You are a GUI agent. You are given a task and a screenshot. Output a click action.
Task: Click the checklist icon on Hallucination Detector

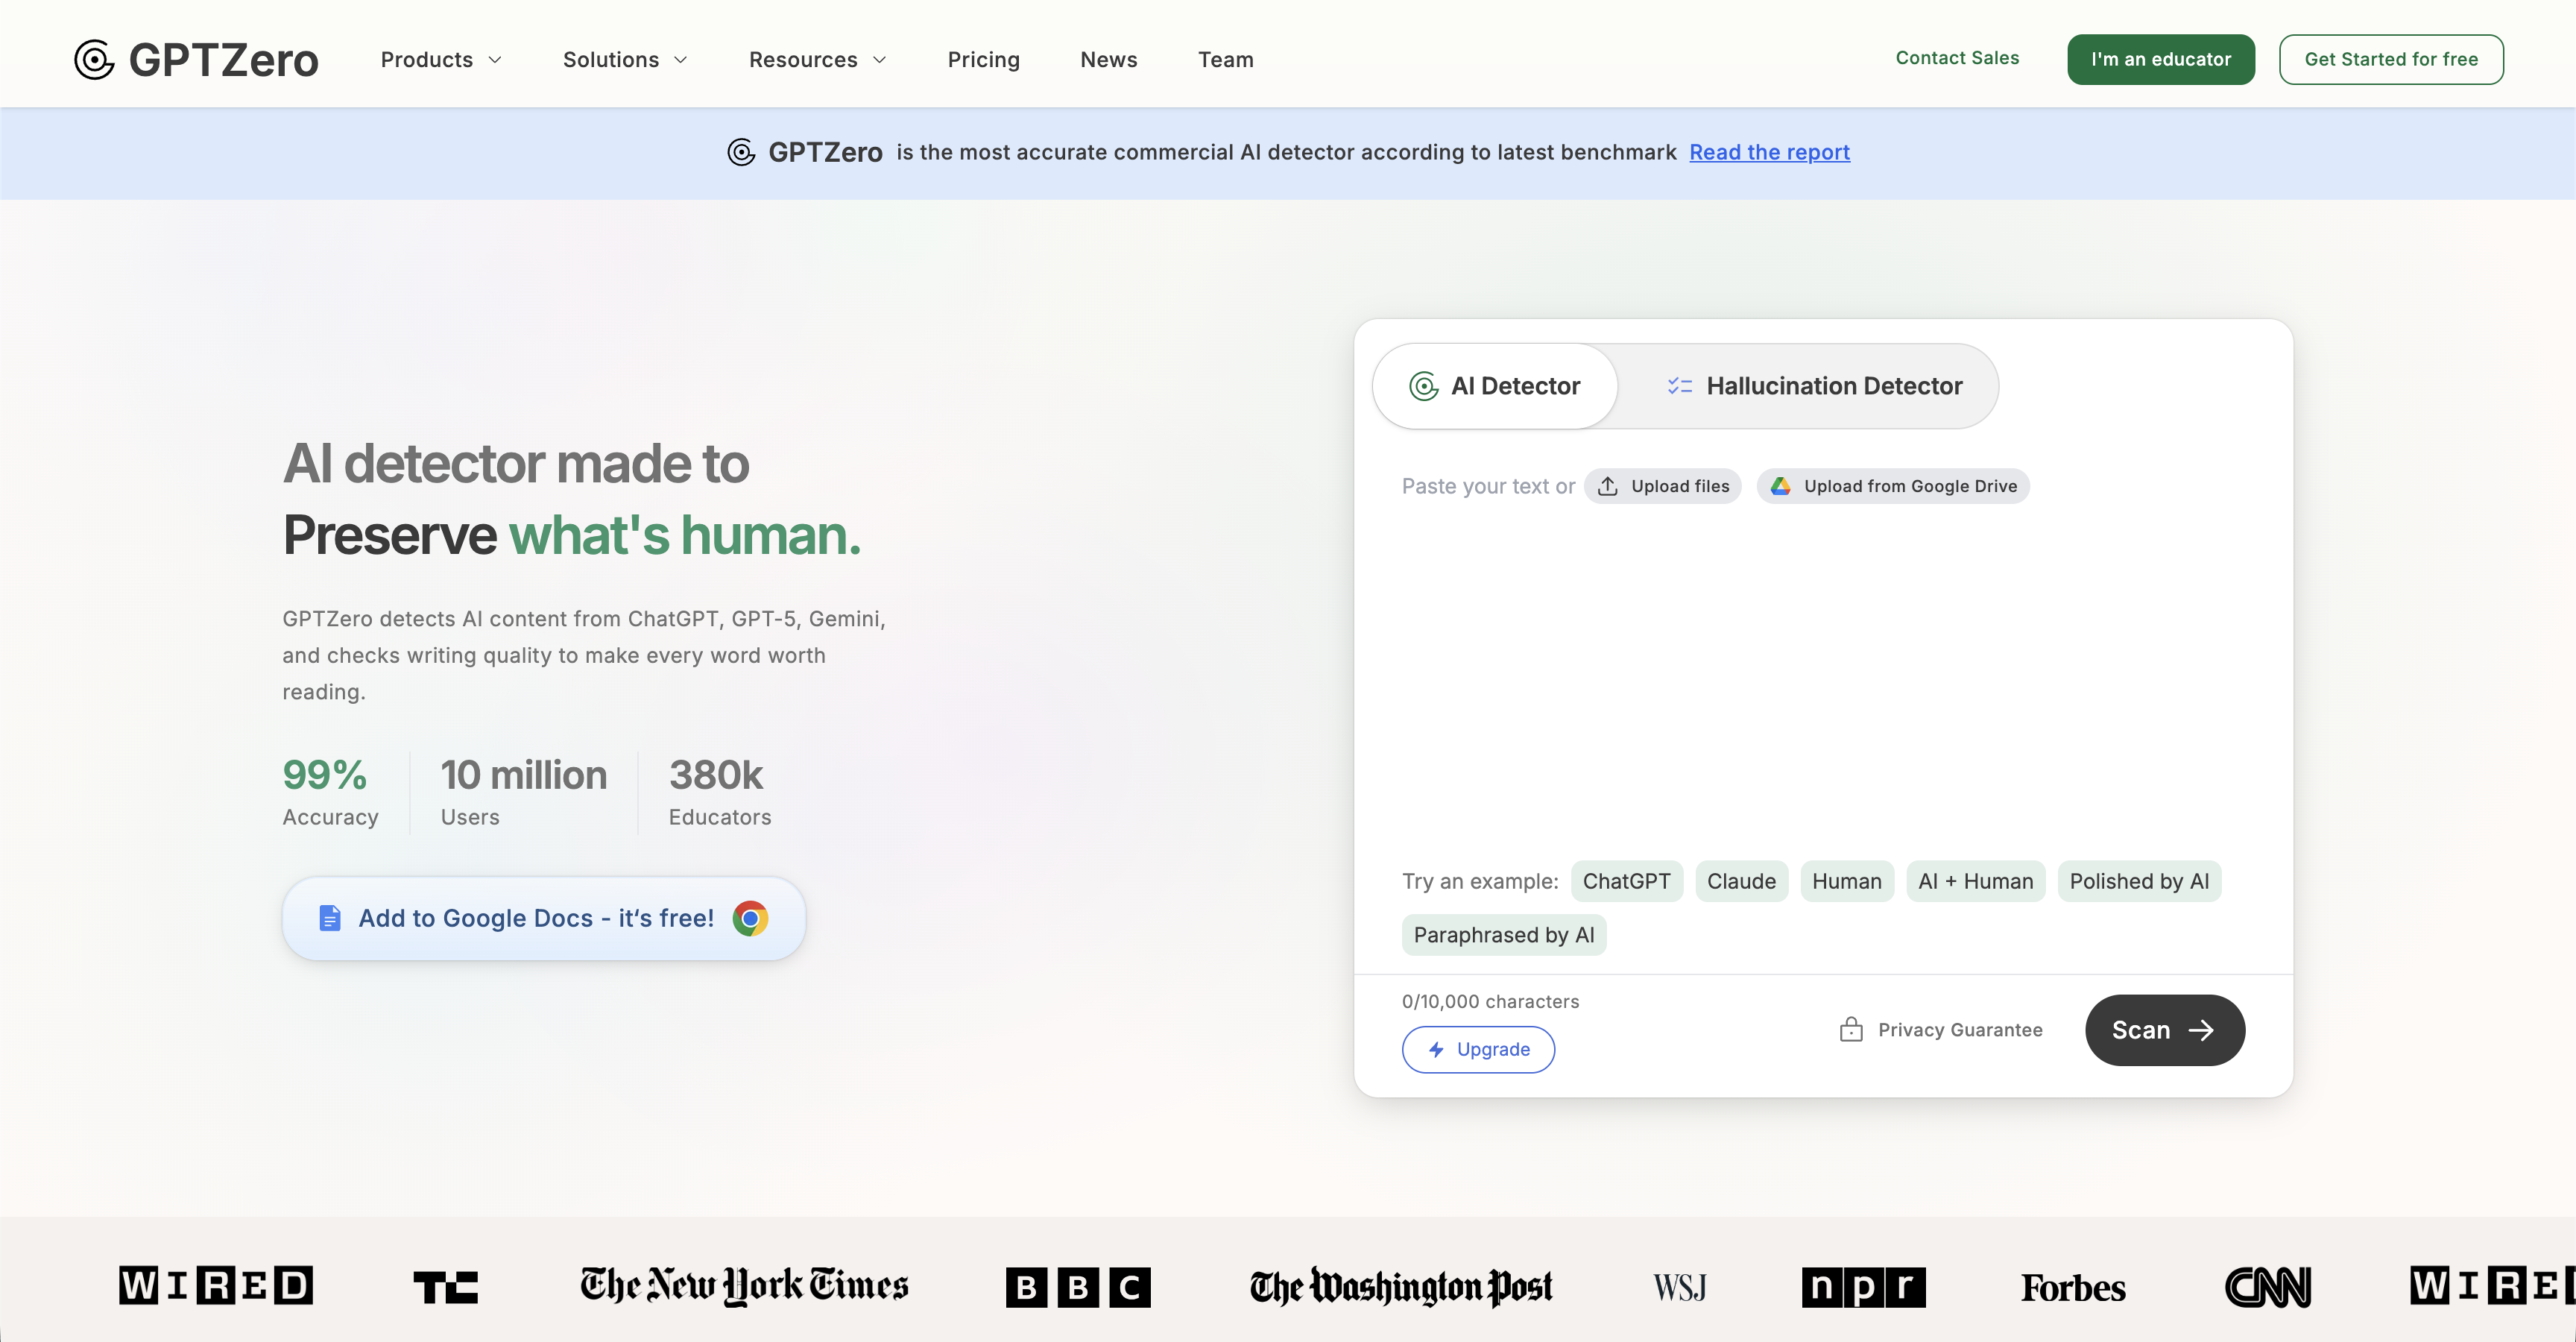(x=1679, y=386)
